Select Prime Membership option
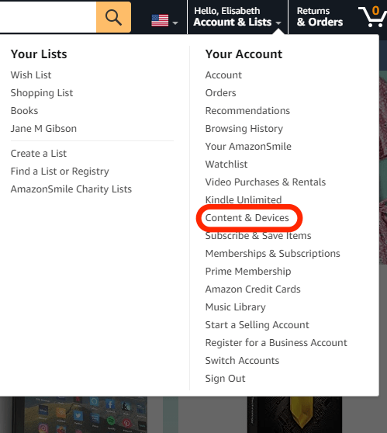Viewport: 387px width, 433px height. click(248, 272)
